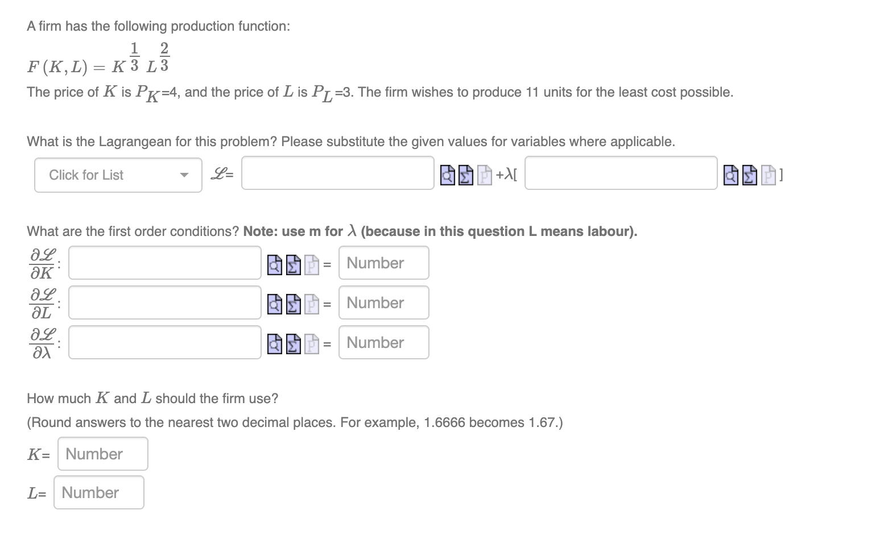This screenshot has height=539, width=892.
Task: Preview the ∂L/∂L condition entry
Action: click(x=275, y=303)
